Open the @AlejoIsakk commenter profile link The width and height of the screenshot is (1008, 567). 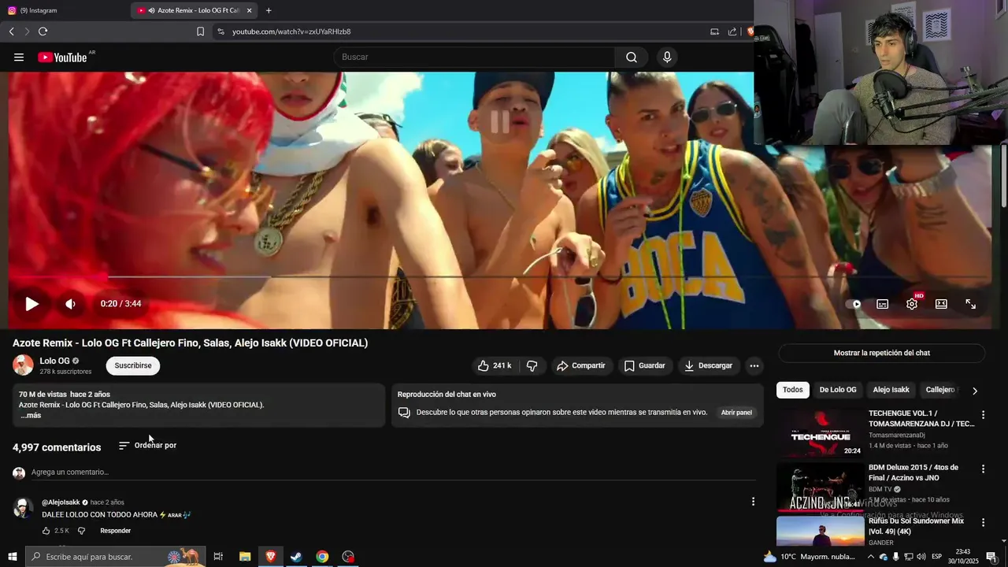pos(61,502)
